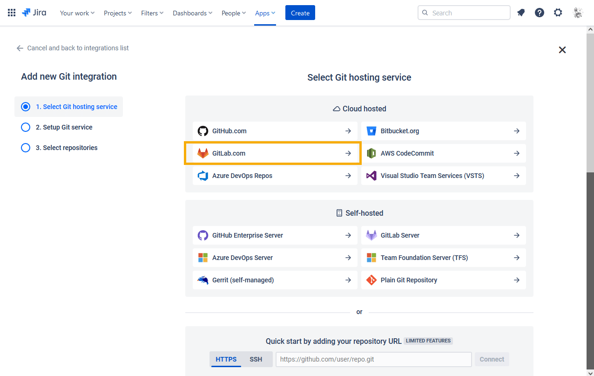The height and width of the screenshot is (376, 594).
Task: Expand the Apps dropdown
Action: pos(265,13)
